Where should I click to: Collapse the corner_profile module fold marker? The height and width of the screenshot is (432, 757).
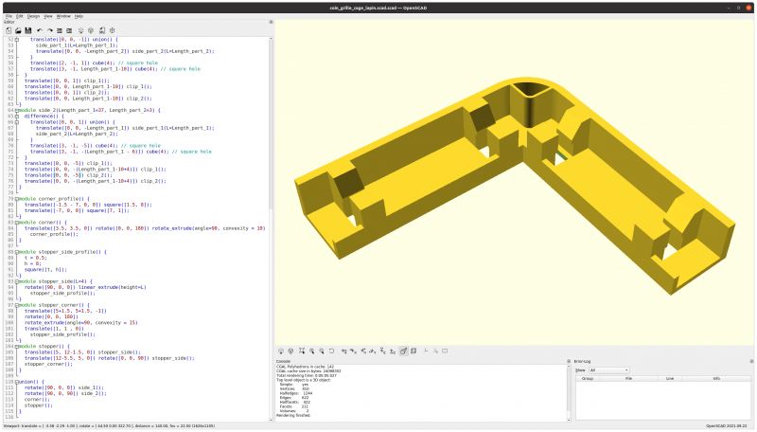point(17,199)
